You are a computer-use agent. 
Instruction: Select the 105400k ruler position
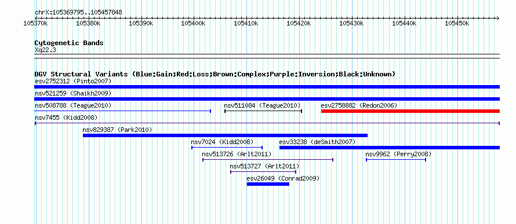point(194,23)
